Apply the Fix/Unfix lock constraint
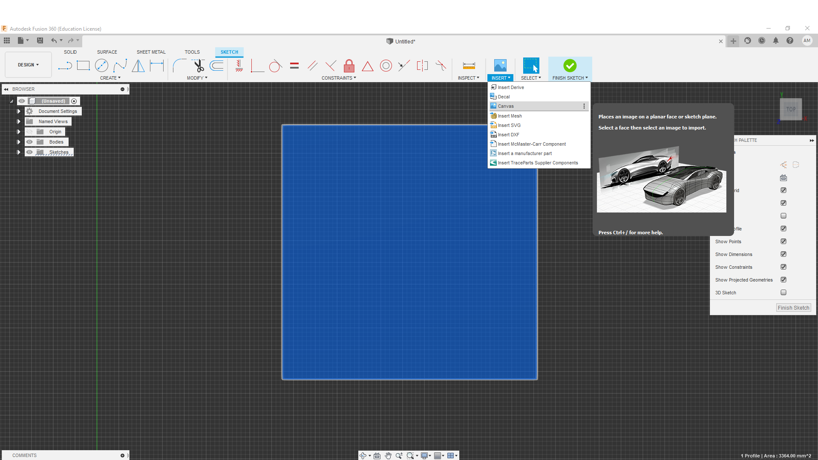Screen dimensions: 818x460 pyautogui.click(x=349, y=66)
